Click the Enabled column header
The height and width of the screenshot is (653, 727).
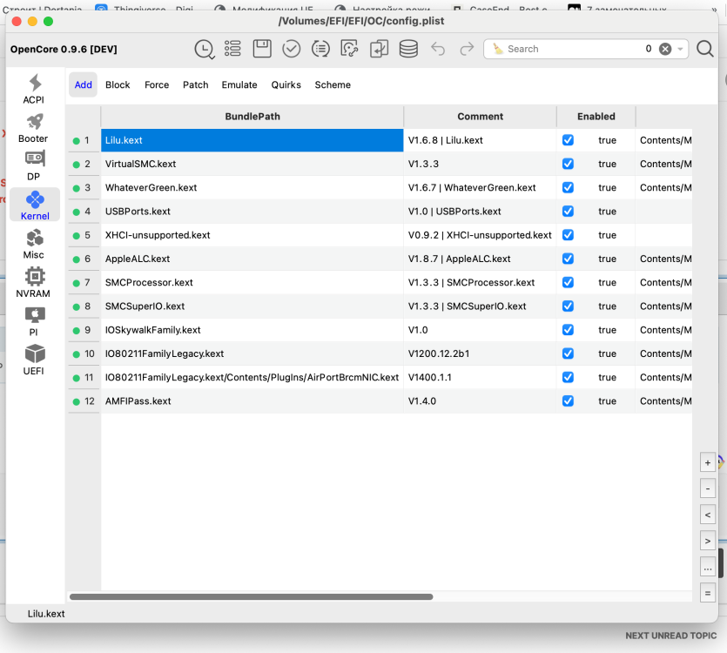click(596, 117)
